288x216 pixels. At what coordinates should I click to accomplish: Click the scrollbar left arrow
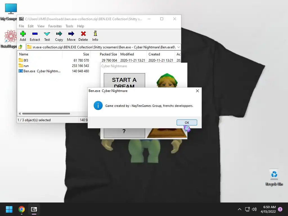pyautogui.click(x=20, y=114)
